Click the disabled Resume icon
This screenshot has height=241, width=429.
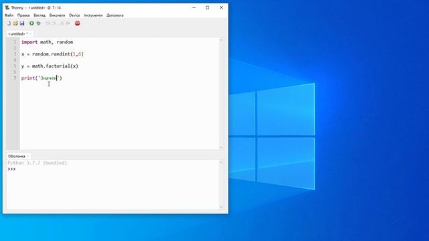coord(68,23)
